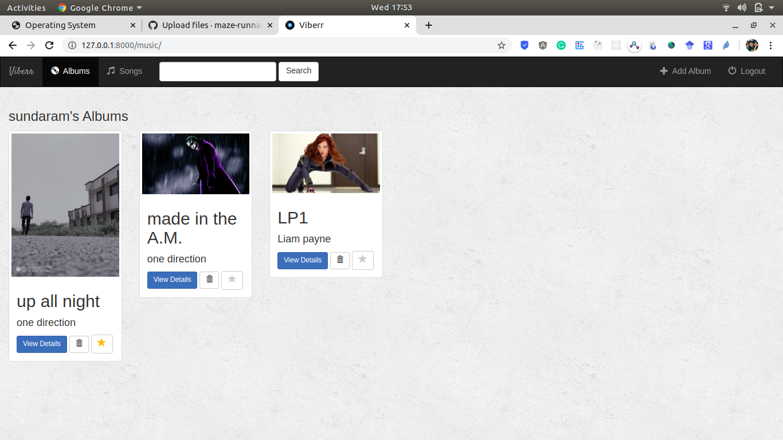This screenshot has height=440, width=783.
Task: Delete the up all night album
Action: pos(79,344)
